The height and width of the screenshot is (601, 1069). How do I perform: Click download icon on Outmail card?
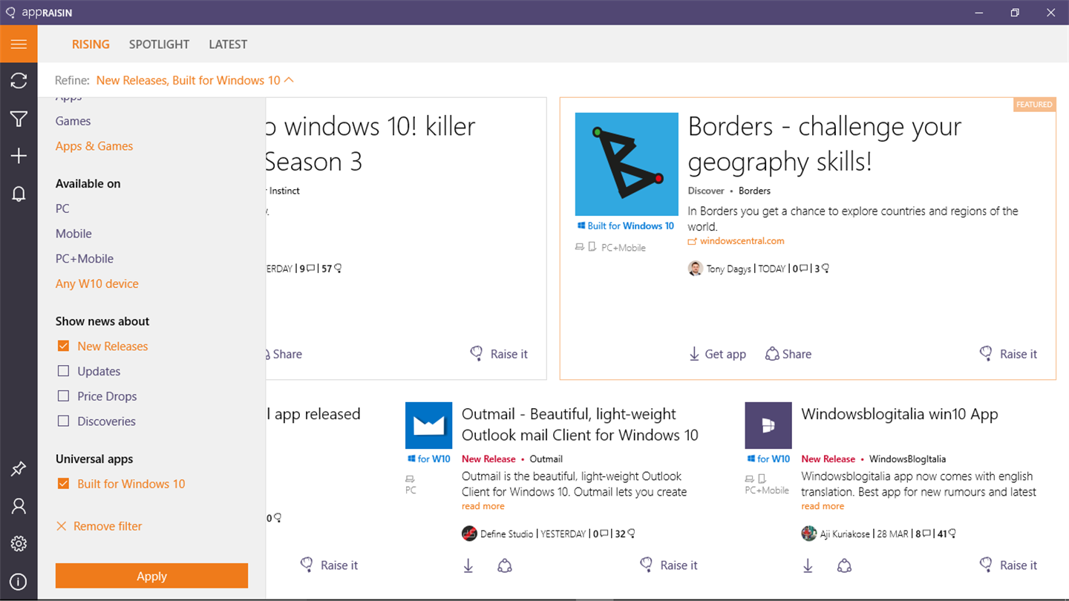468,566
